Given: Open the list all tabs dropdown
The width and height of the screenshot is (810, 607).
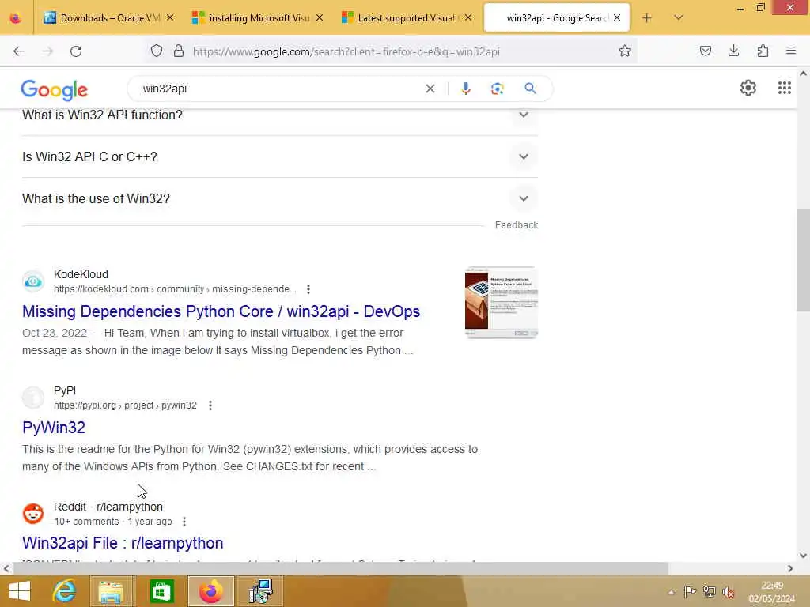Looking at the screenshot, I should 679,18.
